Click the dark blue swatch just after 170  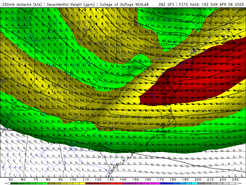click(x=164, y=183)
